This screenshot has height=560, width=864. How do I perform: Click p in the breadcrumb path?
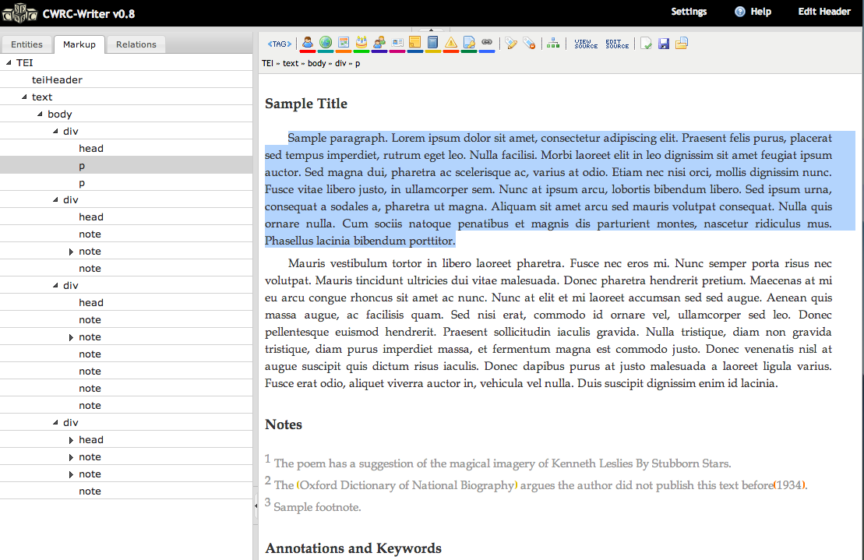point(358,64)
